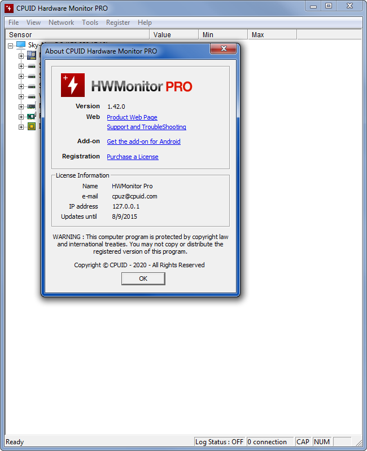Confirm the About dialog with OK
Image resolution: width=367 pixels, height=451 pixels.
coord(143,278)
